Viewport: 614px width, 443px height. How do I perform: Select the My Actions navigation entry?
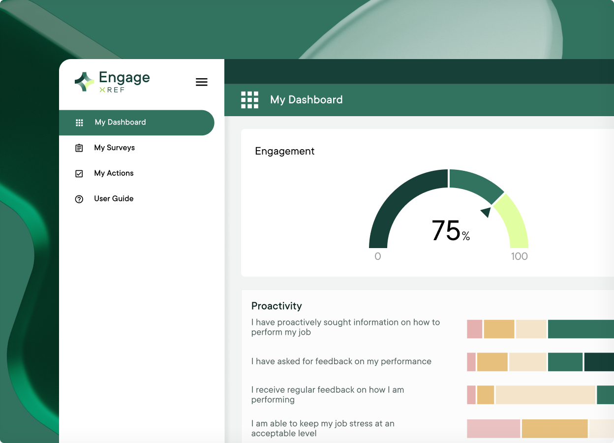114,173
